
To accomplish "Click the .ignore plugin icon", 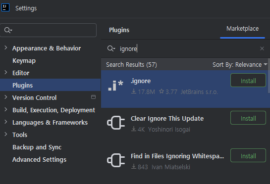I will point(116,86).
